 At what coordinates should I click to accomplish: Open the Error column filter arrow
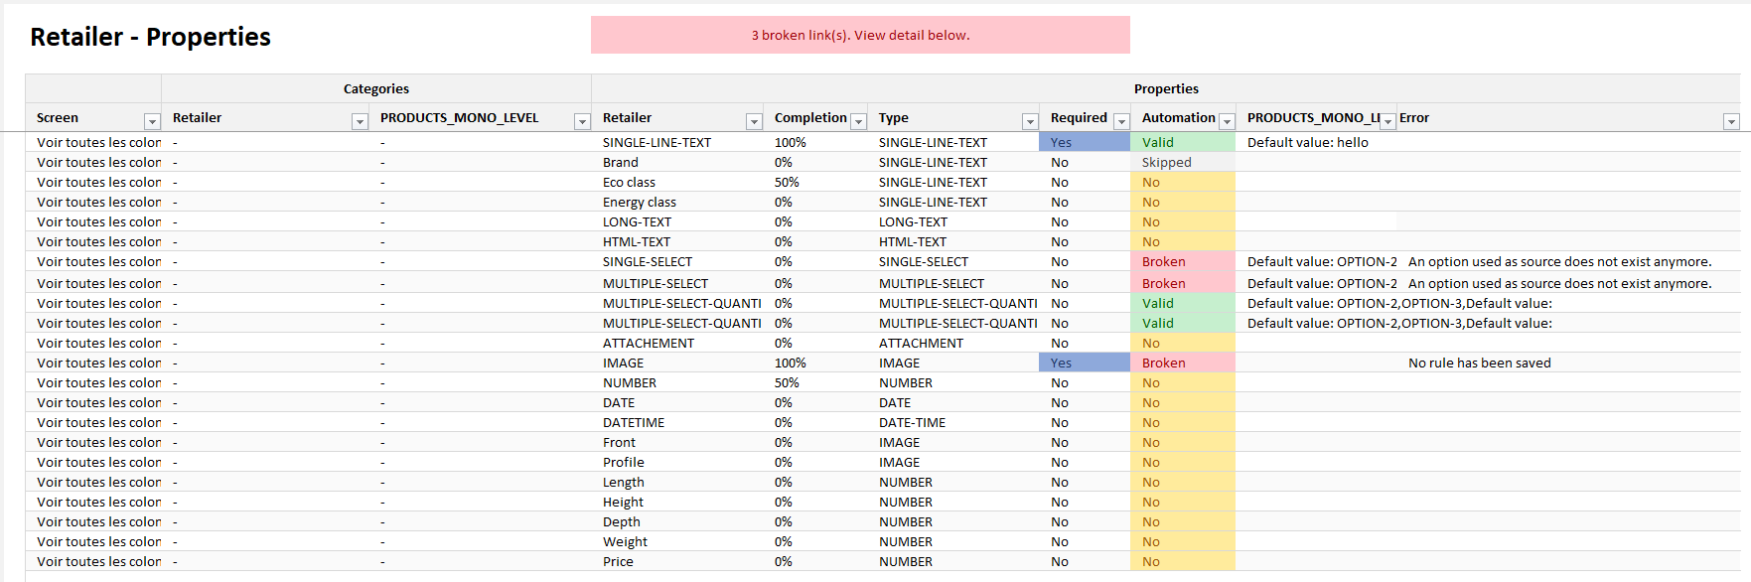1731,121
